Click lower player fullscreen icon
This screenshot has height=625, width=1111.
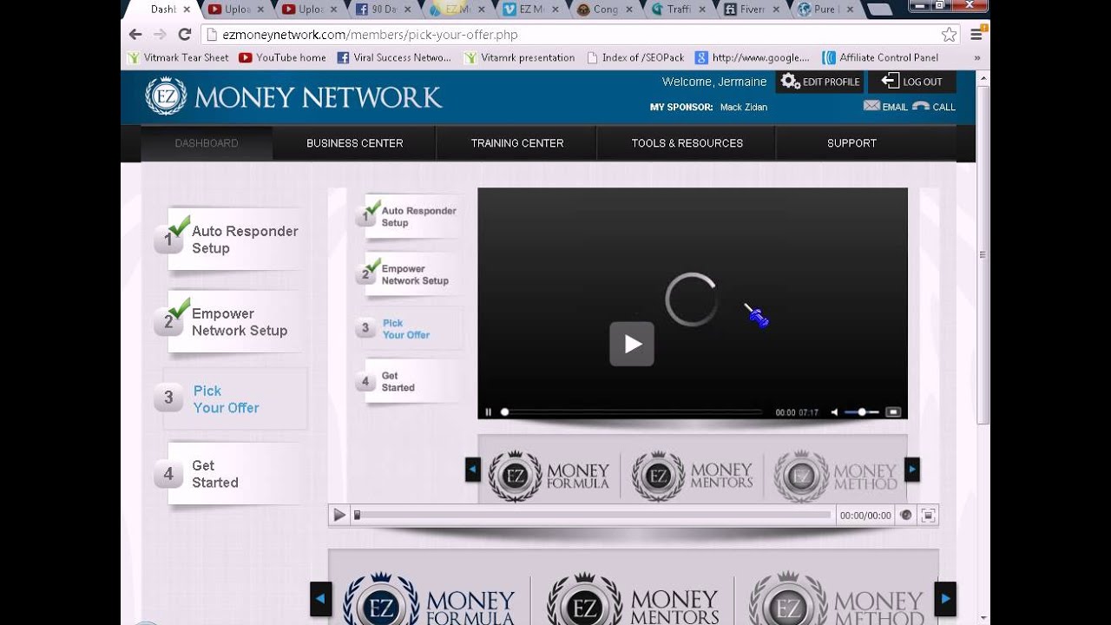928,515
